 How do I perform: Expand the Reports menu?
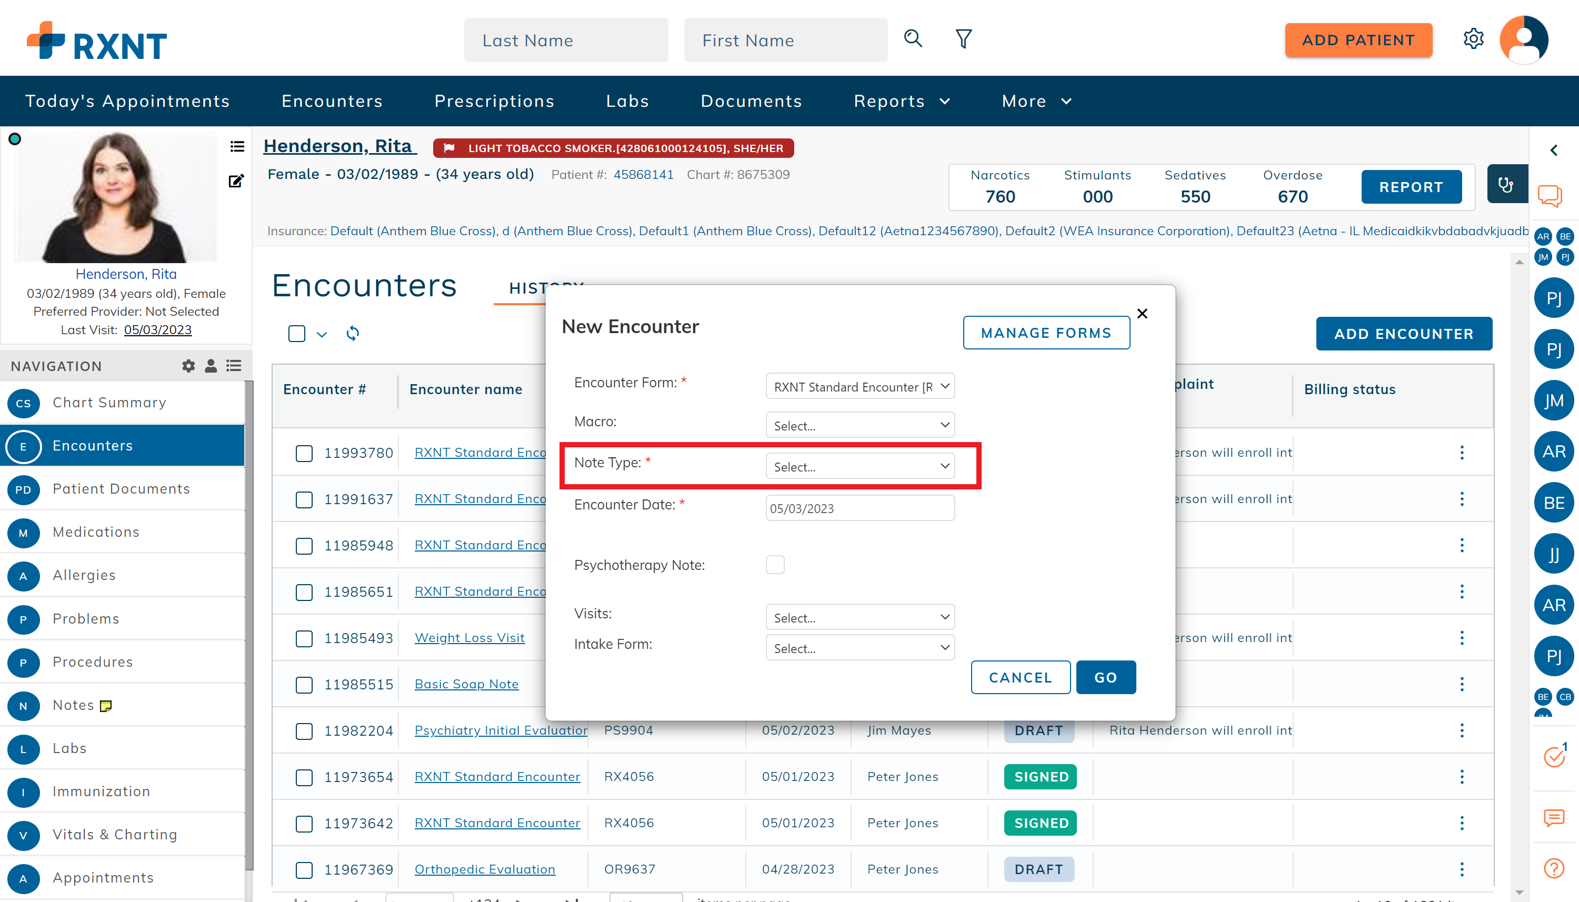click(901, 101)
